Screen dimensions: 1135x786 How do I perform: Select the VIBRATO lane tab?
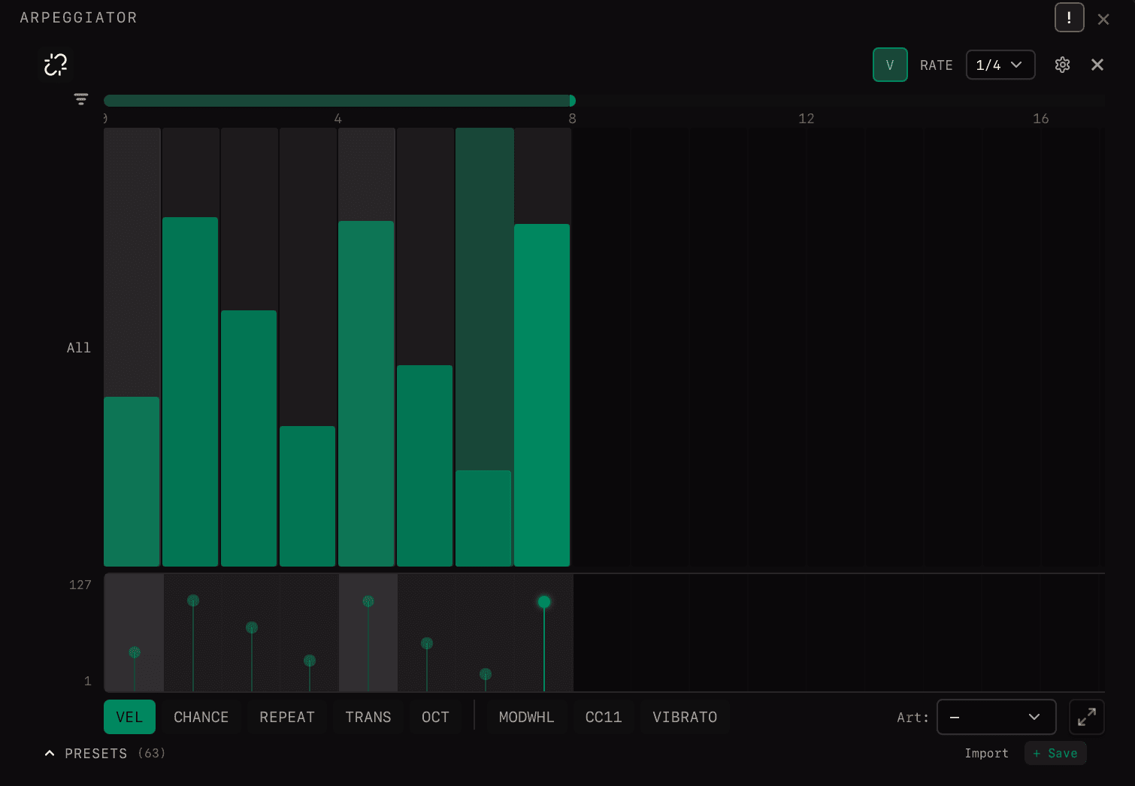click(683, 717)
